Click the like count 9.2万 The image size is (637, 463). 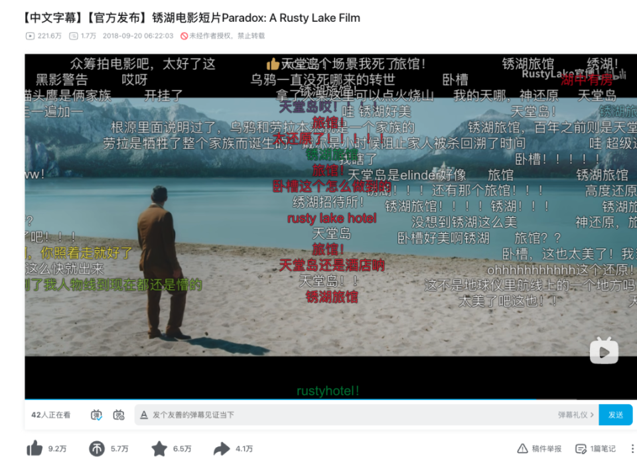point(57,448)
